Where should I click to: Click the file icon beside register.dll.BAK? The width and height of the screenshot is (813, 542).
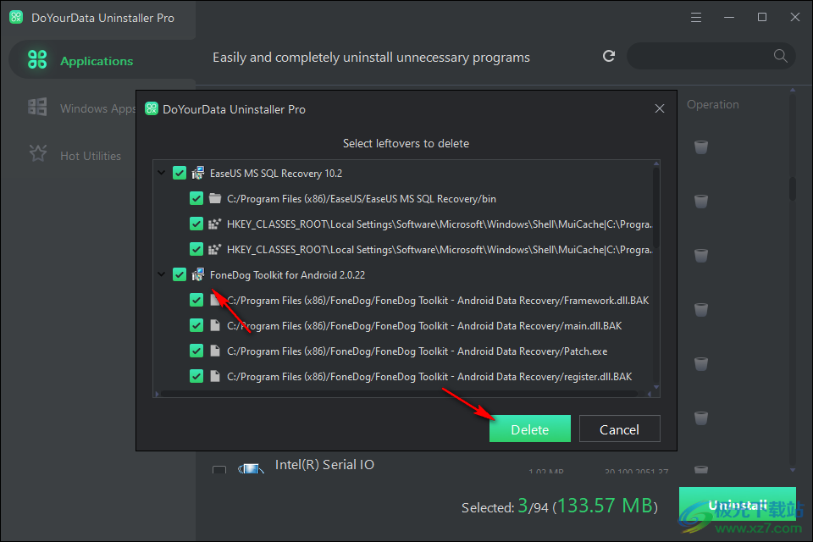coord(214,376)
